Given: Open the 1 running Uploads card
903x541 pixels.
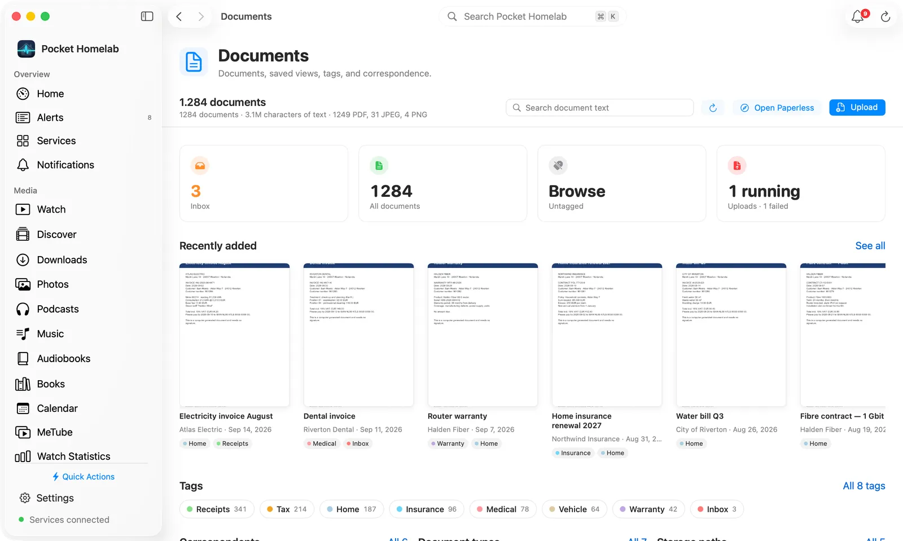Looking at the screenshot, I should tap(800, 183).
